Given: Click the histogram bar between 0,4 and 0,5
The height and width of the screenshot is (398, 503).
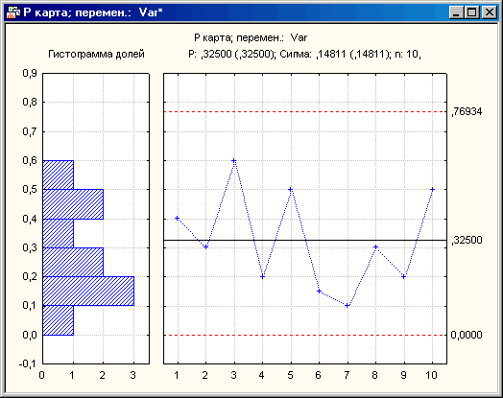Looking at the screenshot, I should point(73,204).
